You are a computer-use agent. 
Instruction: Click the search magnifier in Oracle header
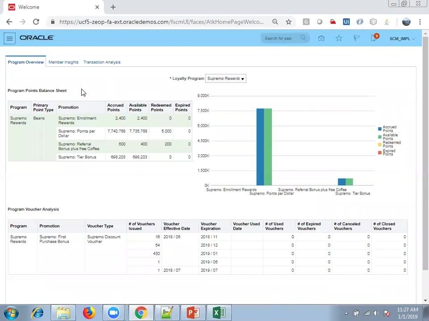303,38
